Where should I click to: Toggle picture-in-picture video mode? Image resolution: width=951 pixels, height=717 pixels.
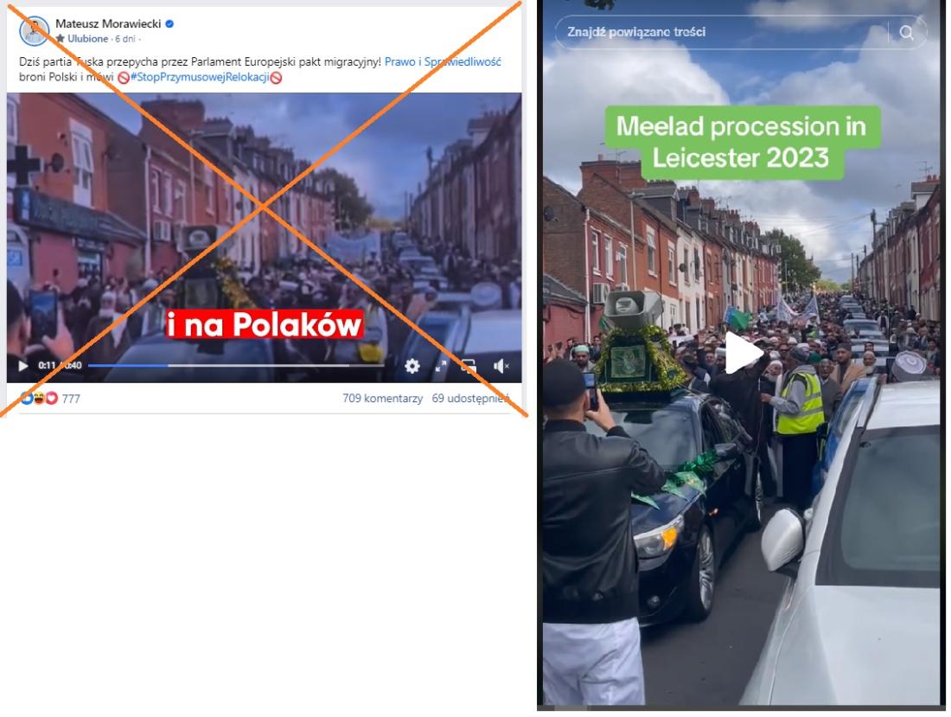point(469,366)
